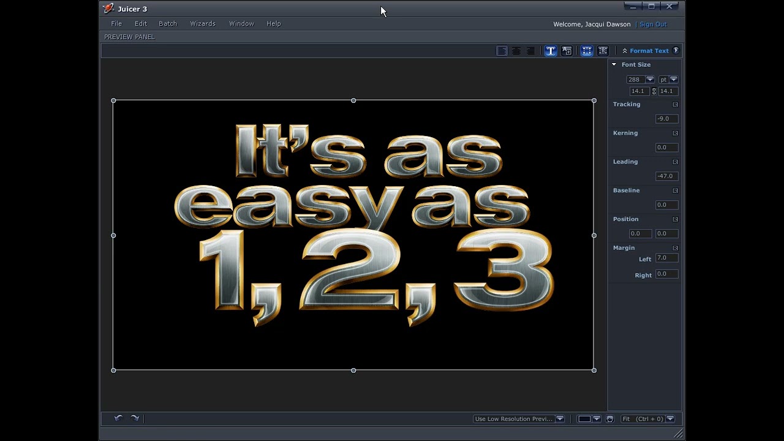Click the Leading value field -47.0
Image resolution: width=784 pixels, height=441 pixels.
coord(666,176)
